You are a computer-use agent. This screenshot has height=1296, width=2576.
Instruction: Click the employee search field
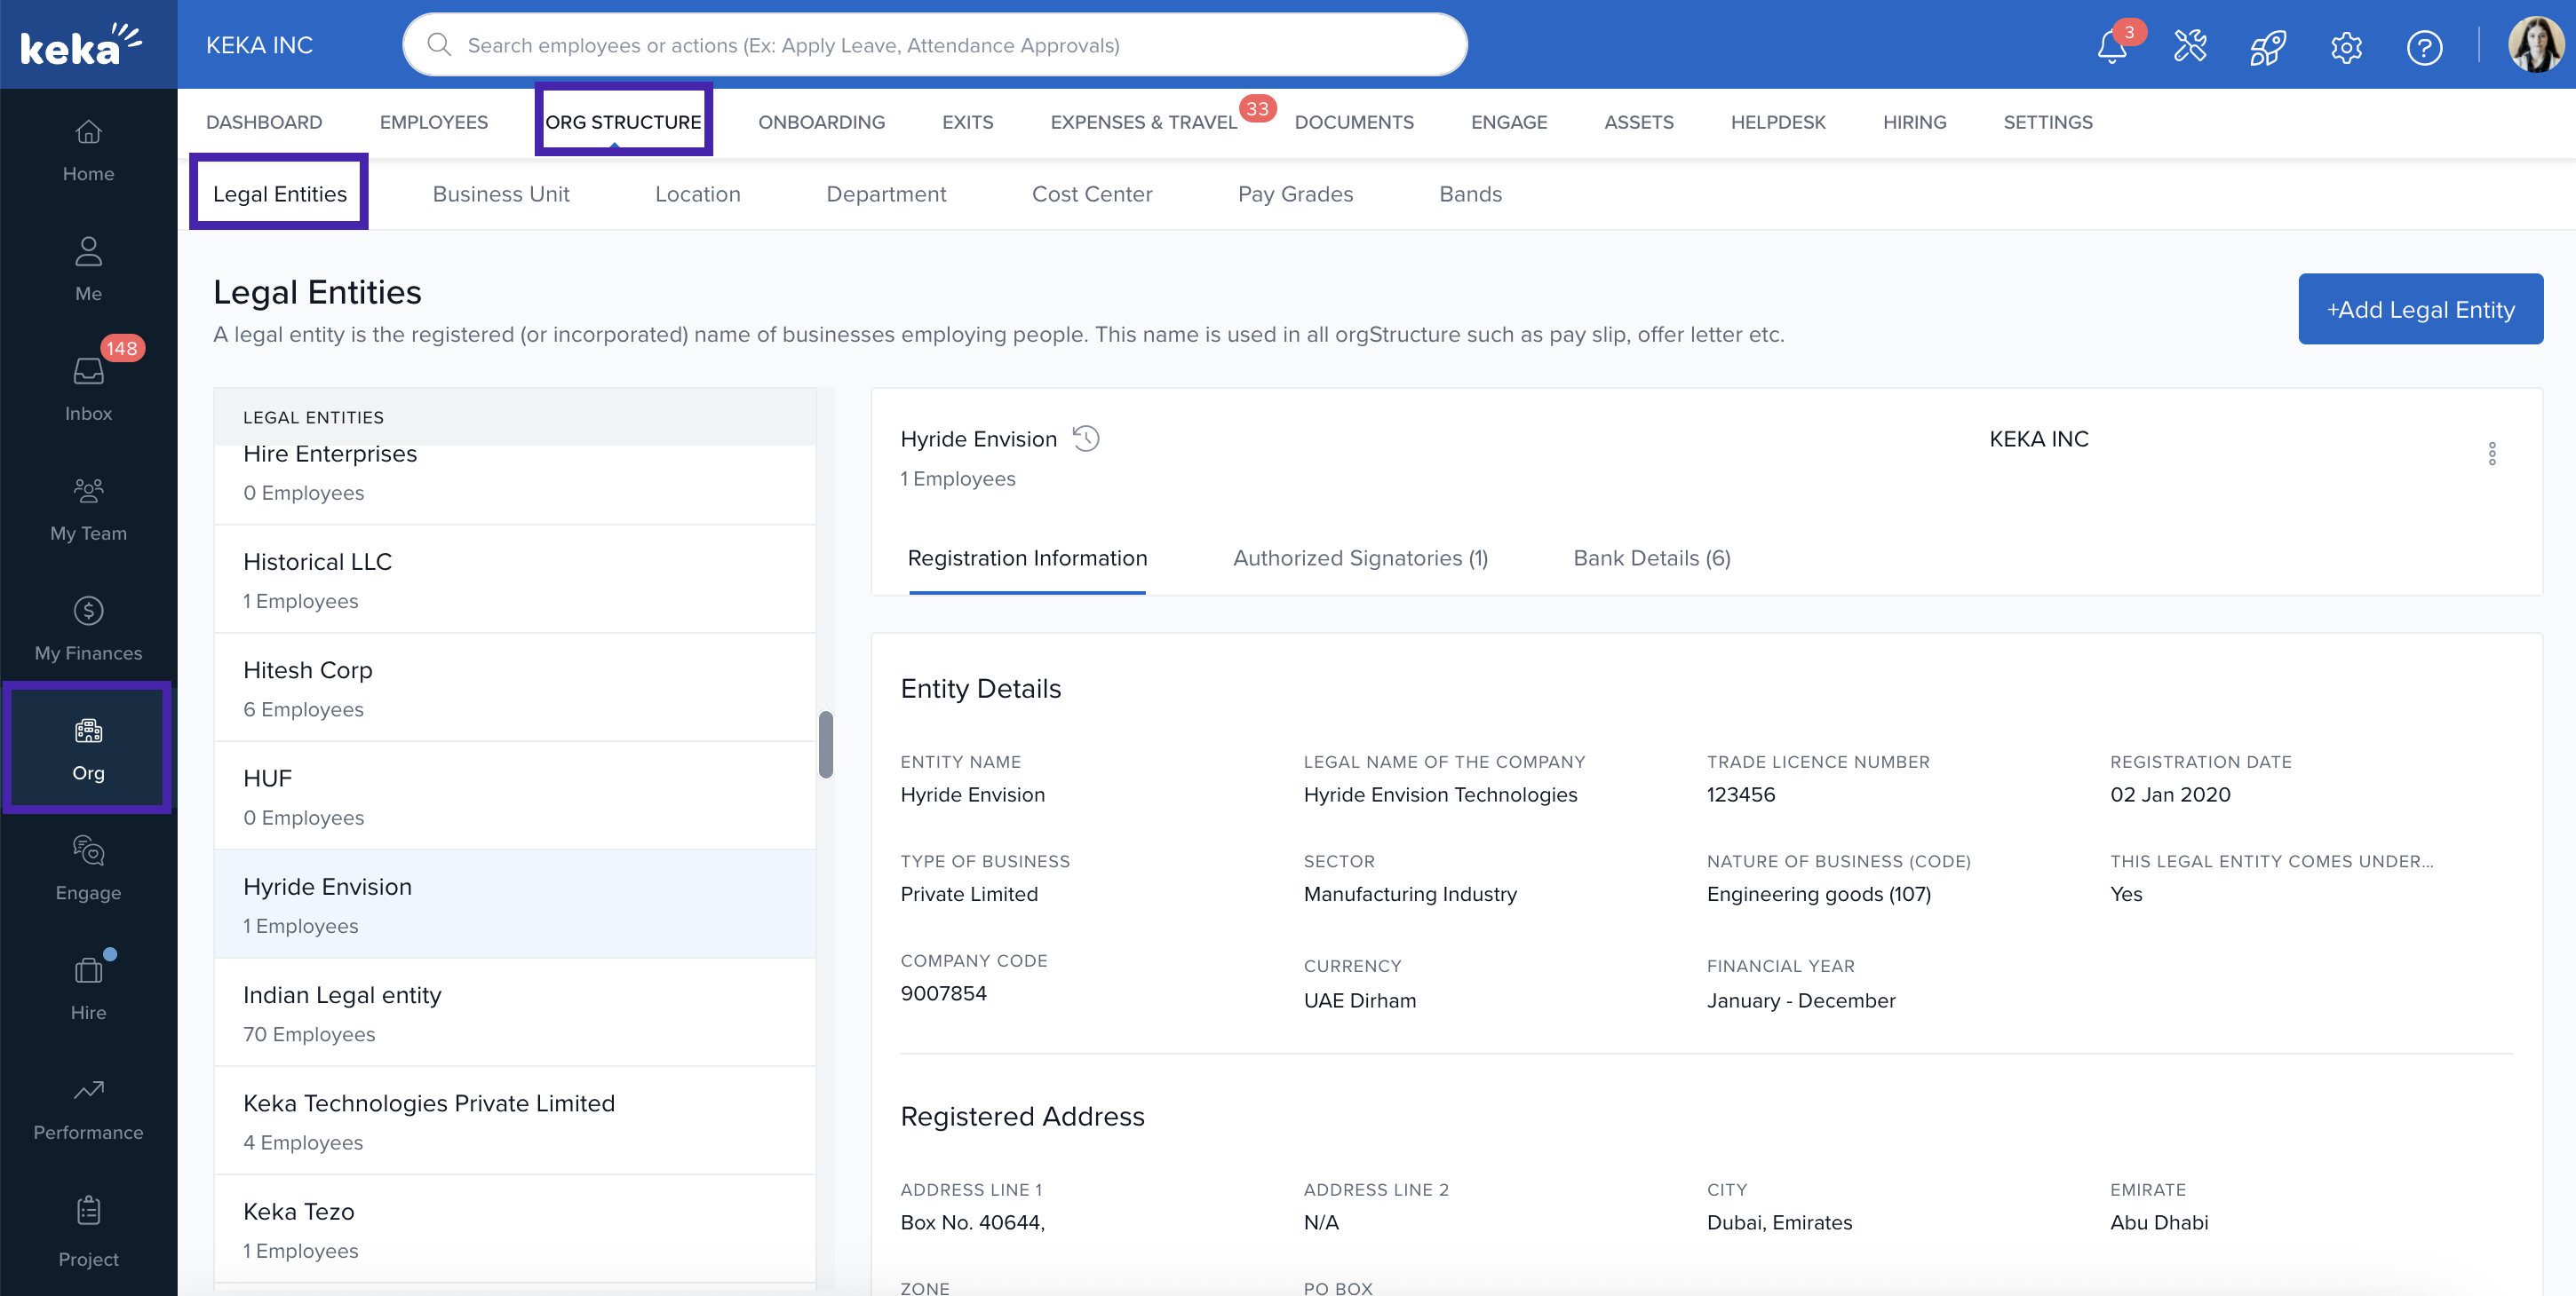click(935, 45)
